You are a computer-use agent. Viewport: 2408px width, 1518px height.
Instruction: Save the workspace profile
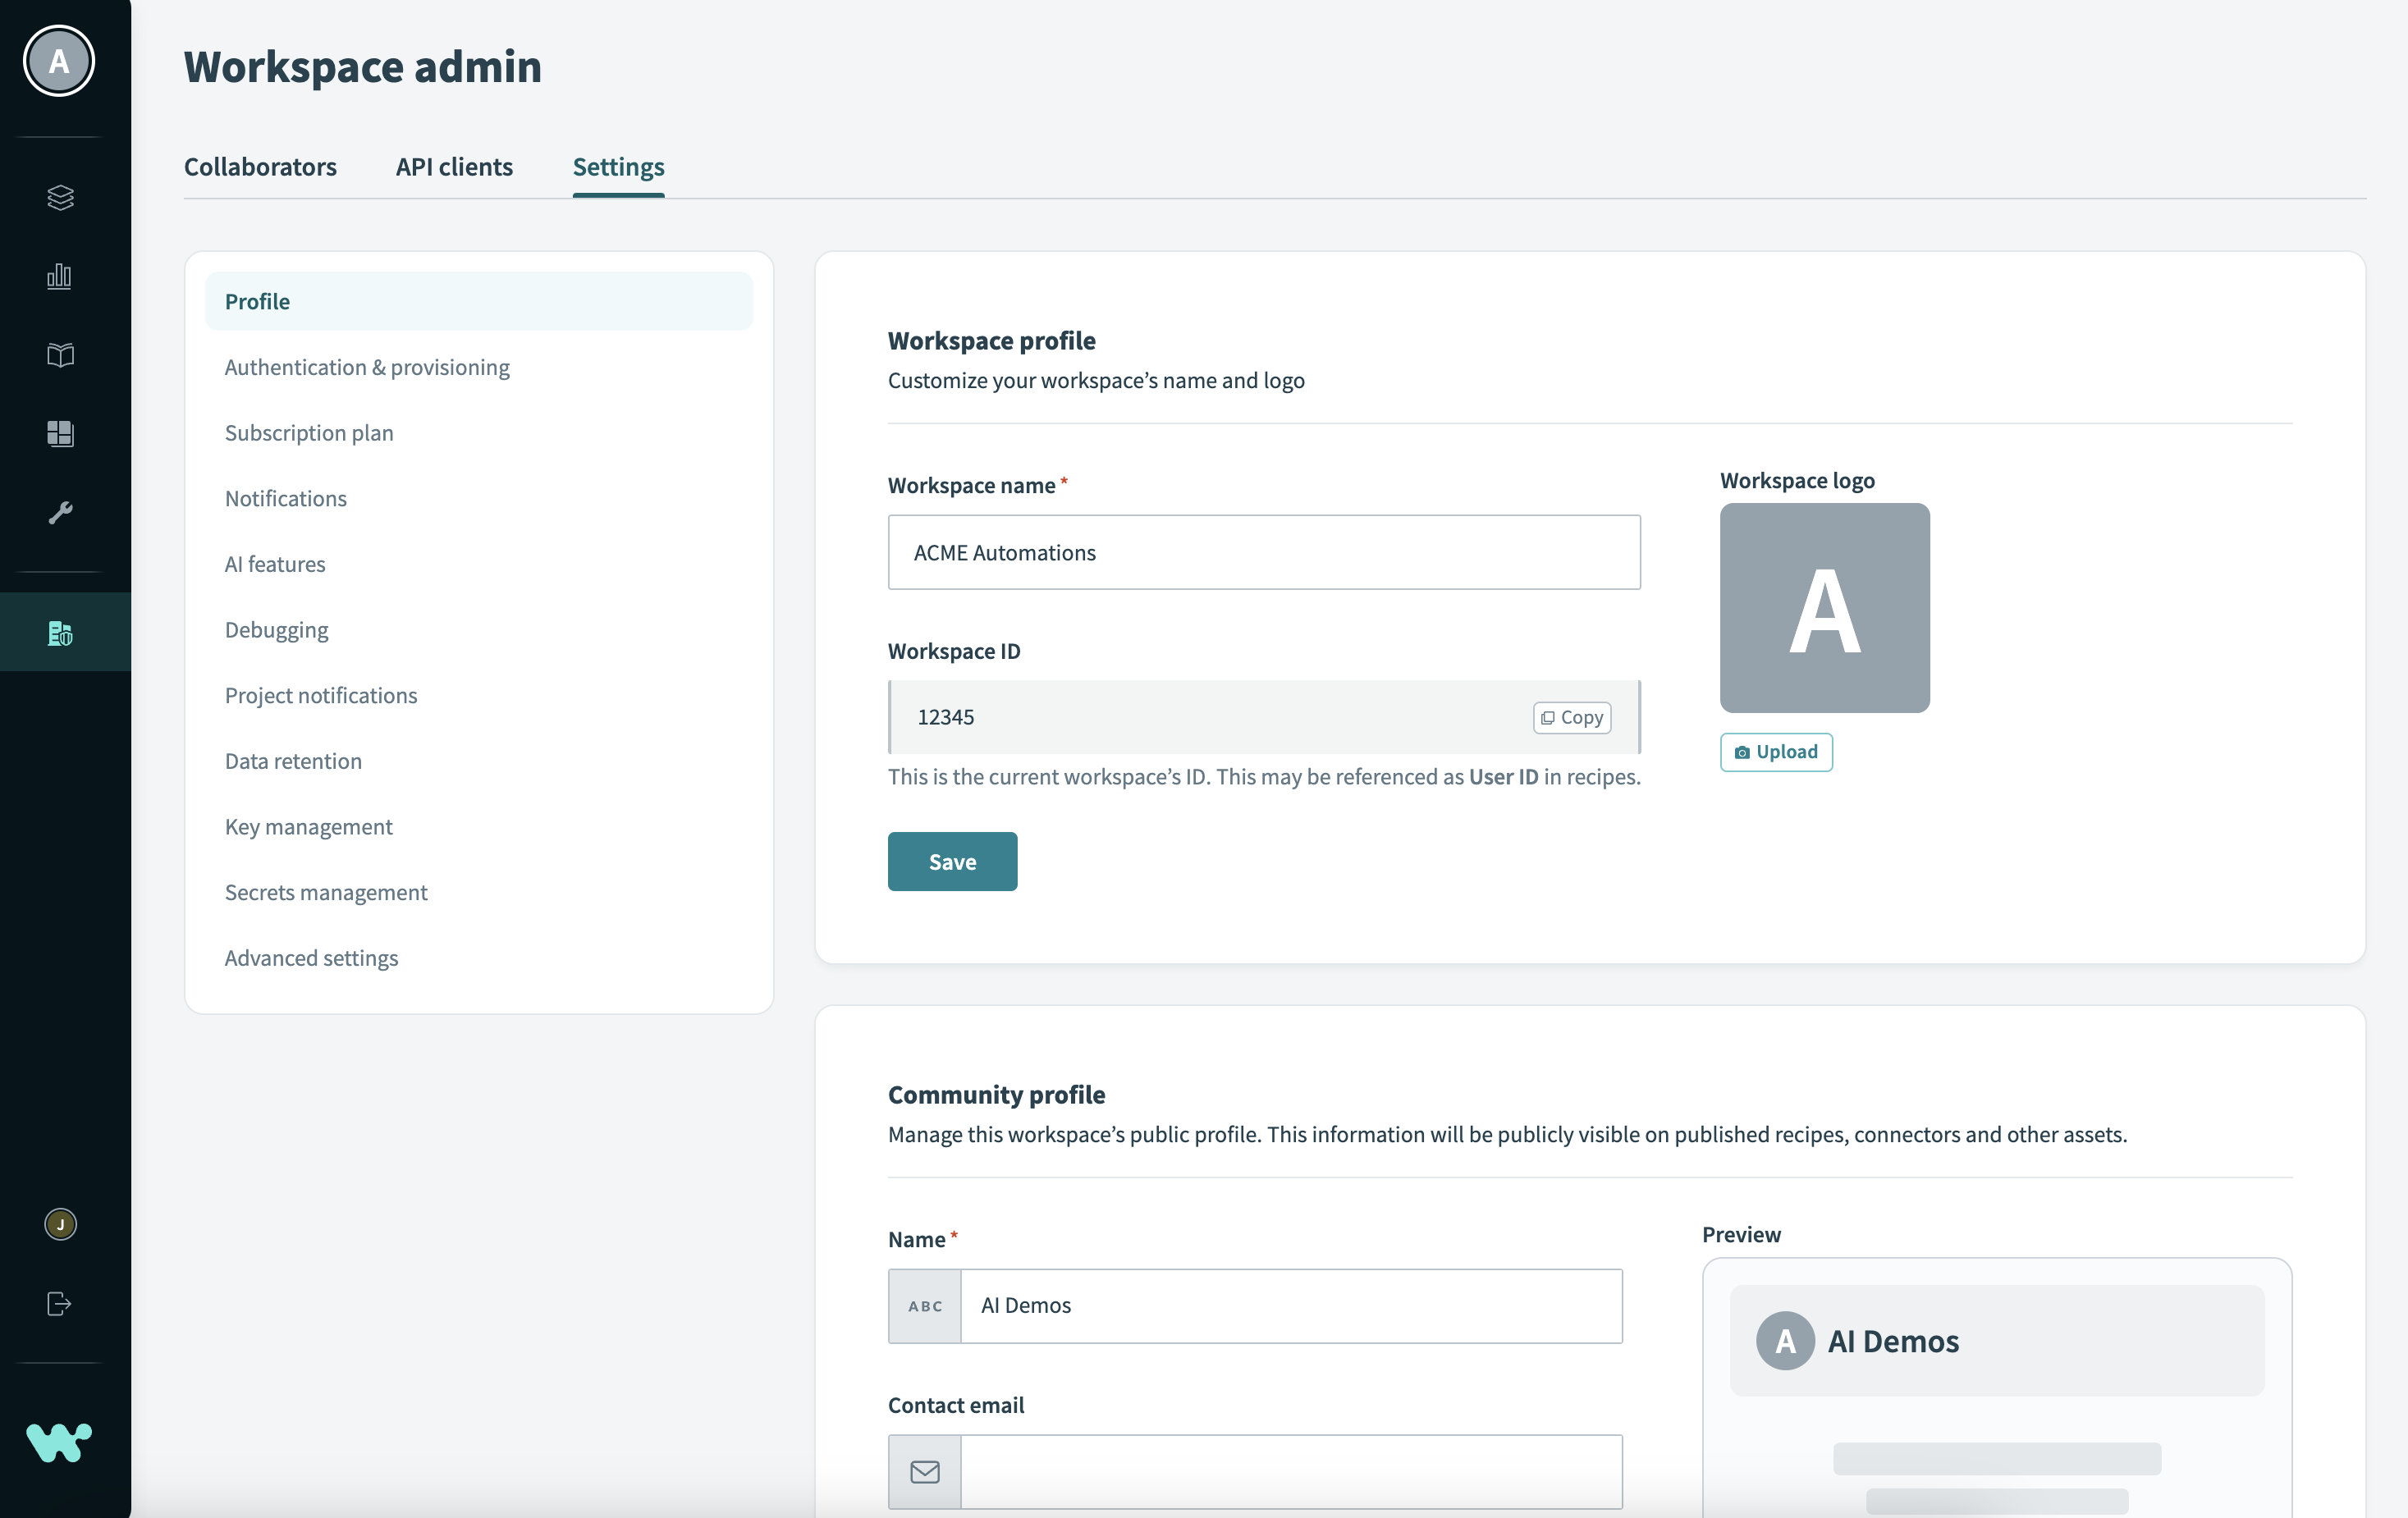[952, 862]
